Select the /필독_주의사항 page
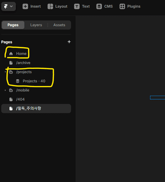The width and height of the screenshot is (165, 182). coord(36,108)
